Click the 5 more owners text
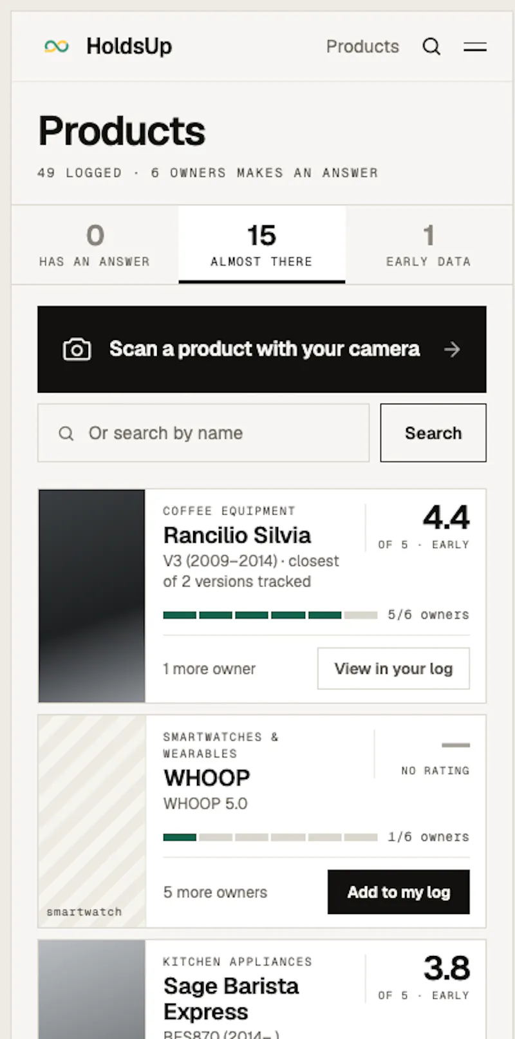The width and height of the screenshot is (515, 1039). coord(215,892)
